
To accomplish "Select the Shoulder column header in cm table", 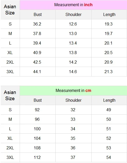I will click(73, 100).
